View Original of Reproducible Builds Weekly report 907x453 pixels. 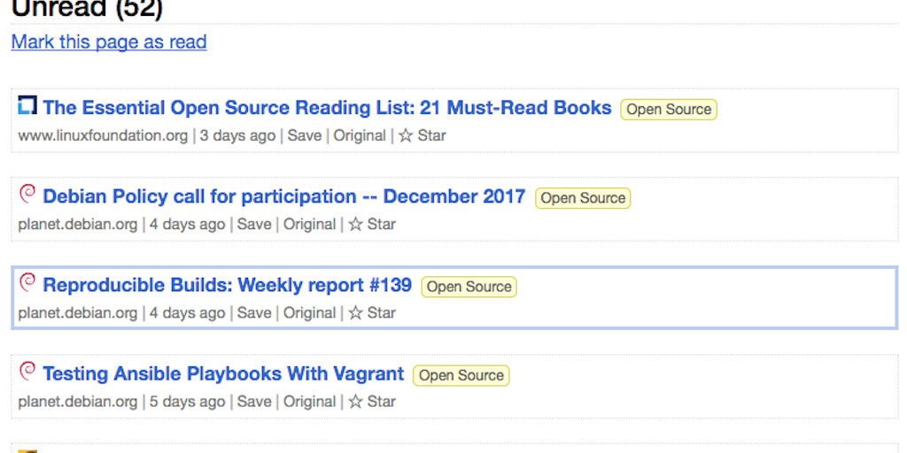[x=309, y=313]
